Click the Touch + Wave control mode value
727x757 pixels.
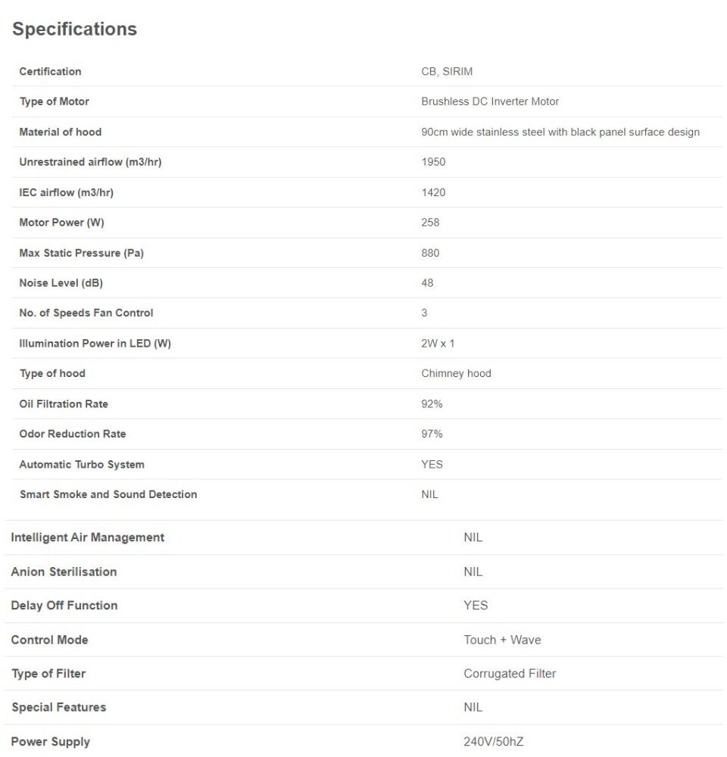coord(502,640)
